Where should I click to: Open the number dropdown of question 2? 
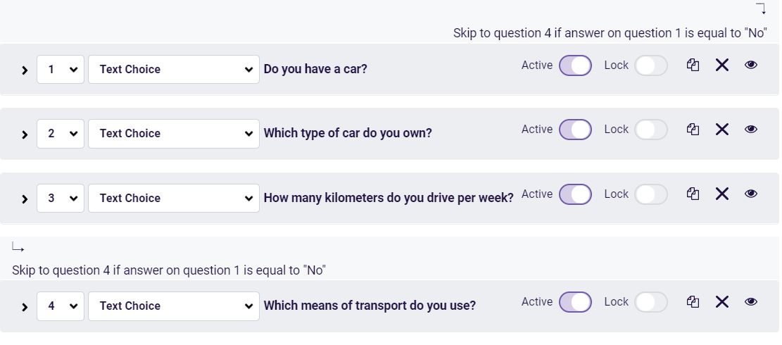[x=61, y=134]
